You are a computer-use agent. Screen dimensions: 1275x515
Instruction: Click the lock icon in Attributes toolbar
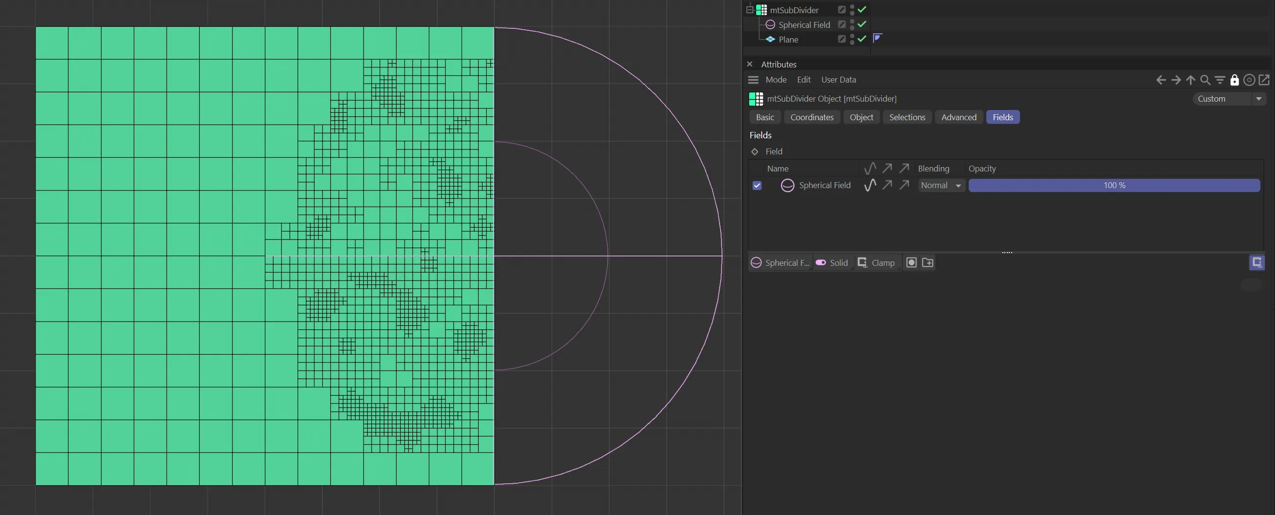pyautogui.click(x=1234, y=80)
